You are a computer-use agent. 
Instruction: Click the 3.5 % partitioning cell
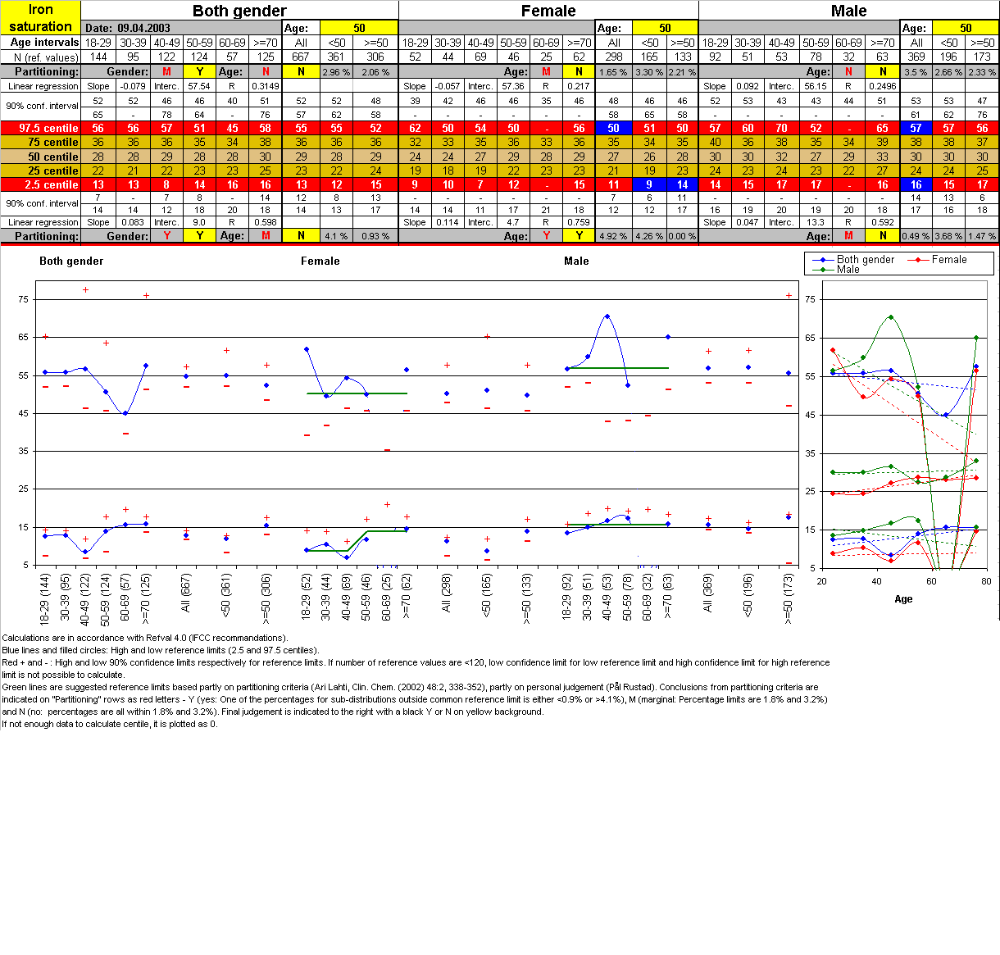(916, 72)
